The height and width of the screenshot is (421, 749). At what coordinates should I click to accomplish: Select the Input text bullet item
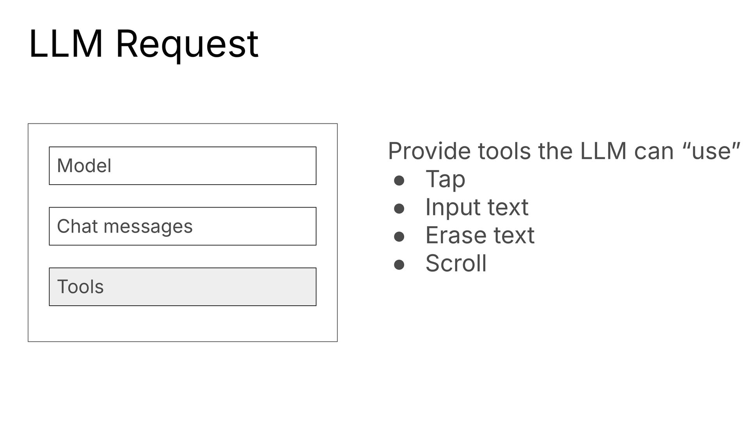click(477, 207)
